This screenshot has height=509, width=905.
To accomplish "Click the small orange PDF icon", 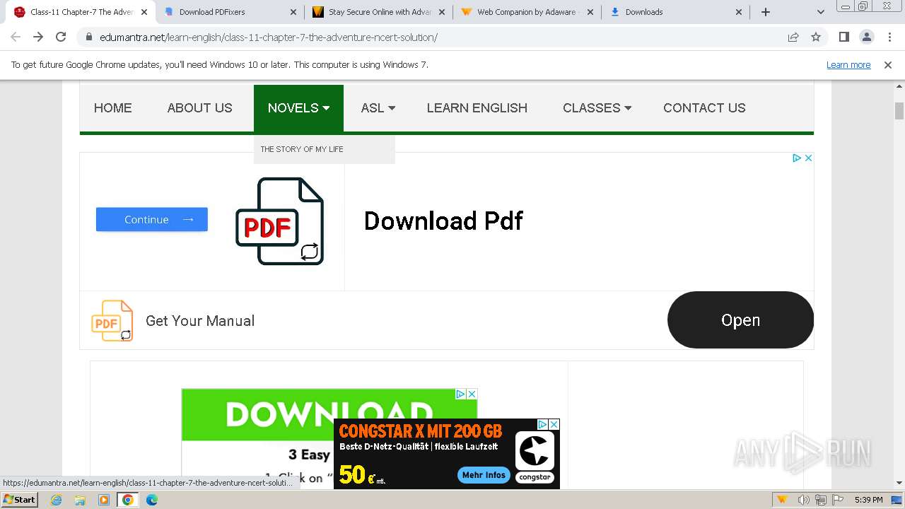I will tap(112, 320).
